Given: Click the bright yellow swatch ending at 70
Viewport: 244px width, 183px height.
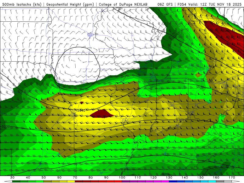Looking at the screenshot, I should (x=71, y=181).
